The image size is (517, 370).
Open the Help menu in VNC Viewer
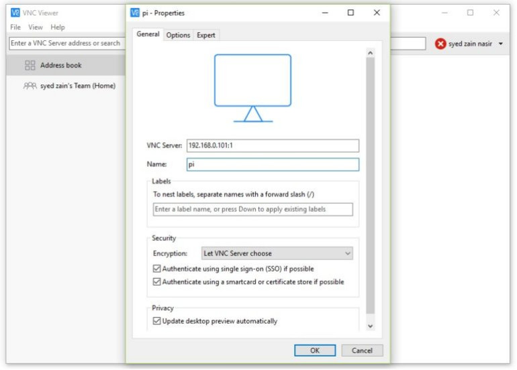point(57,27)
